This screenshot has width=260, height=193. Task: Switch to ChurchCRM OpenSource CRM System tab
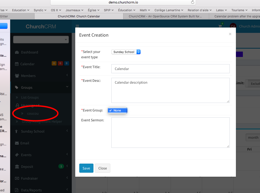tap(166, 16)
